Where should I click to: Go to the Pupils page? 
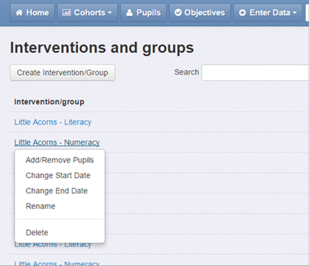pyautogui.click(x=143, y=12)
